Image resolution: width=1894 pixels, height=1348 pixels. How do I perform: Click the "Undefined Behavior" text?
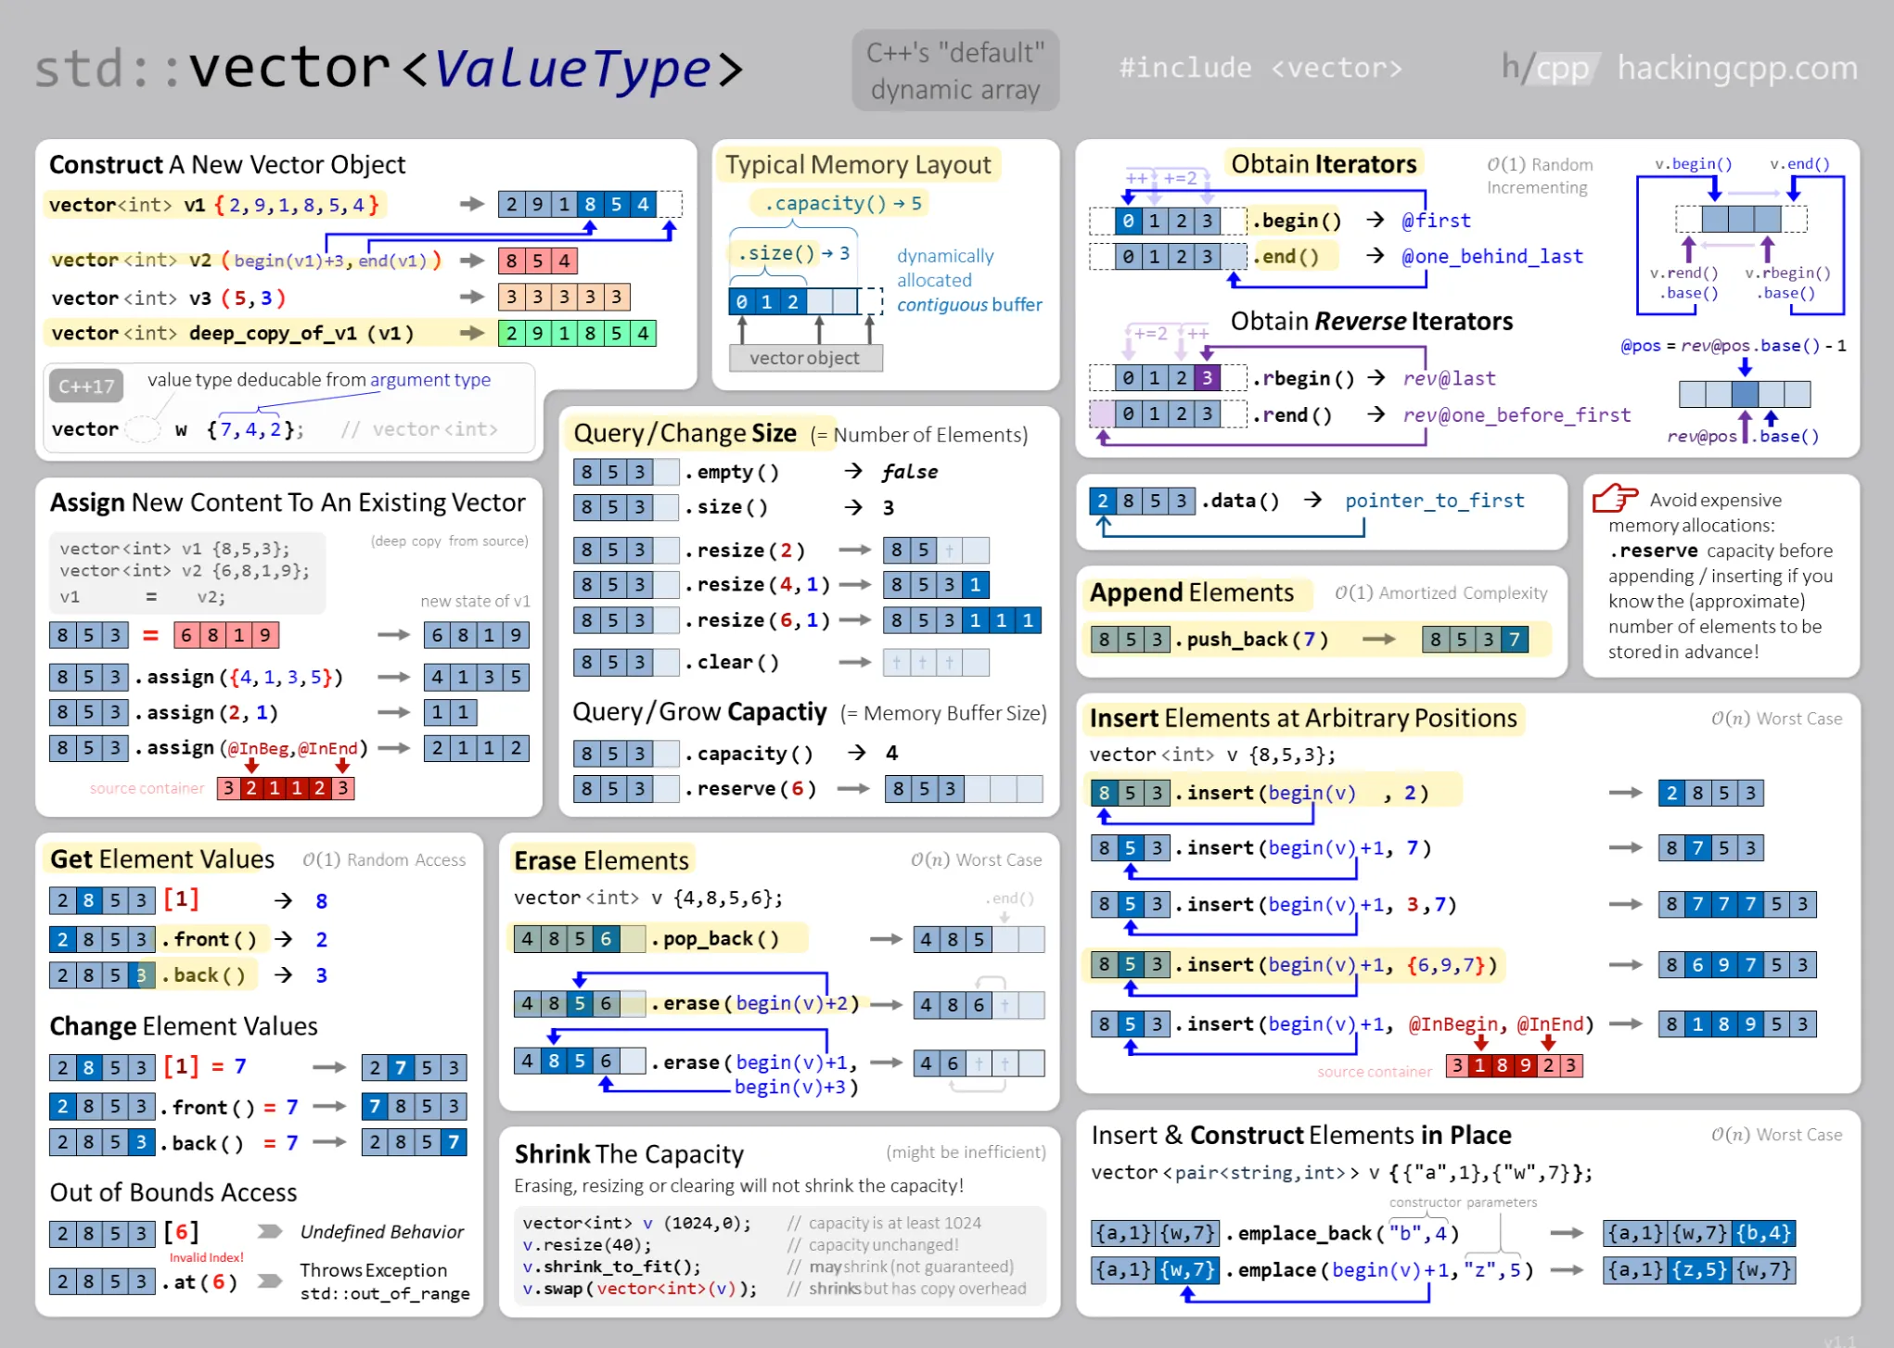381,1231
